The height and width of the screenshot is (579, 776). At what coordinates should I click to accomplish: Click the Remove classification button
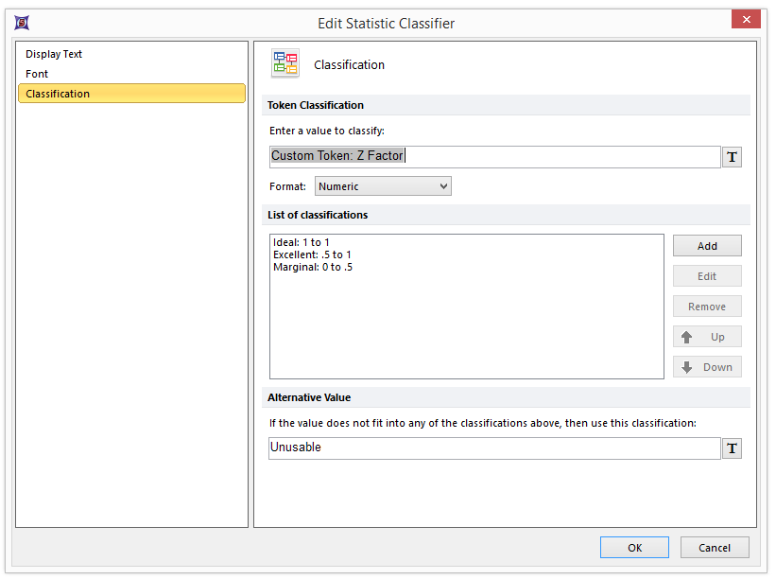707,307
